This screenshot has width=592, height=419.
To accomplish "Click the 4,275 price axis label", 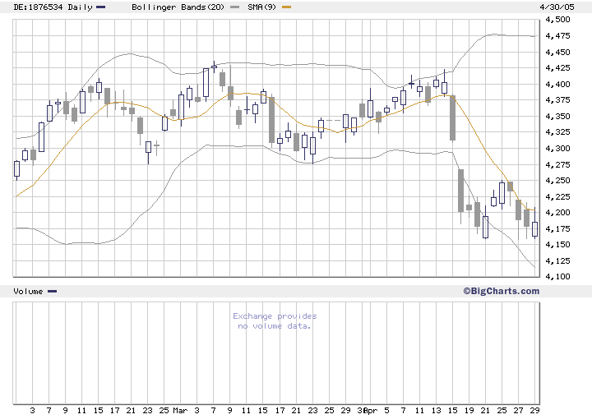I will coord(558,164).
